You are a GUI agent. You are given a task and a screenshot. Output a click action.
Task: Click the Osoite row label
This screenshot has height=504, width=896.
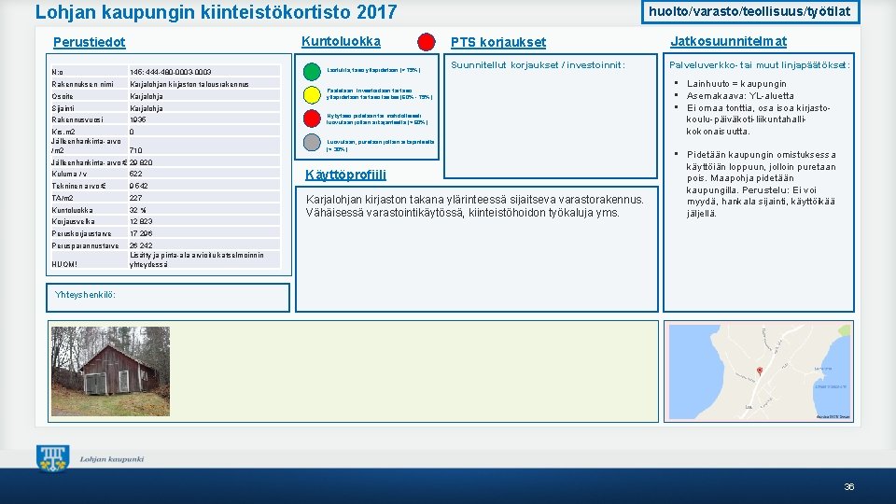(63, 96)
